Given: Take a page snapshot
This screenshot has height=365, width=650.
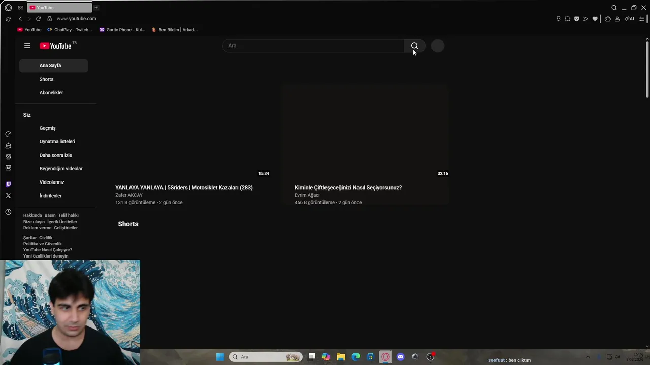Looking at the screenshot, I should pos(567,19).
